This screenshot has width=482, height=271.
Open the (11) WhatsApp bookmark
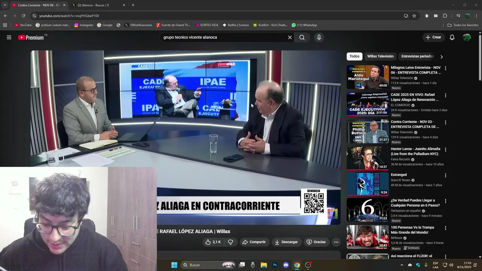point(304,25)
